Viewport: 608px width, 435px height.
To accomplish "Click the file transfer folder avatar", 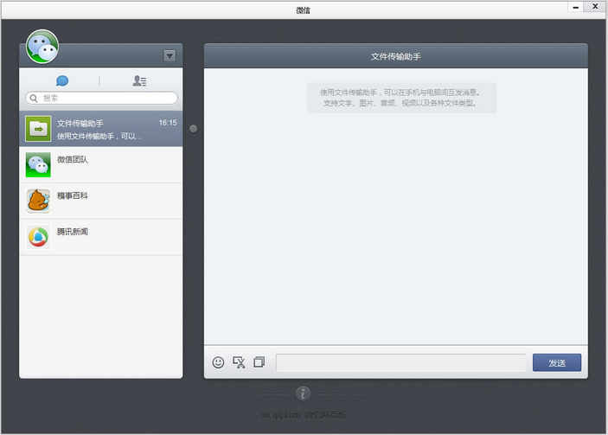I will [x=38, y=128].
